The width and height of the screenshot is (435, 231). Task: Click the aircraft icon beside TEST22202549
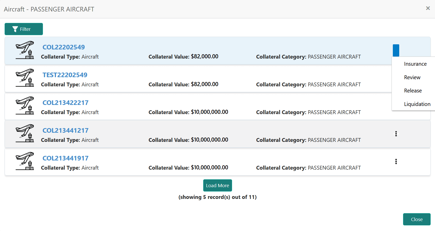point(25,78)
